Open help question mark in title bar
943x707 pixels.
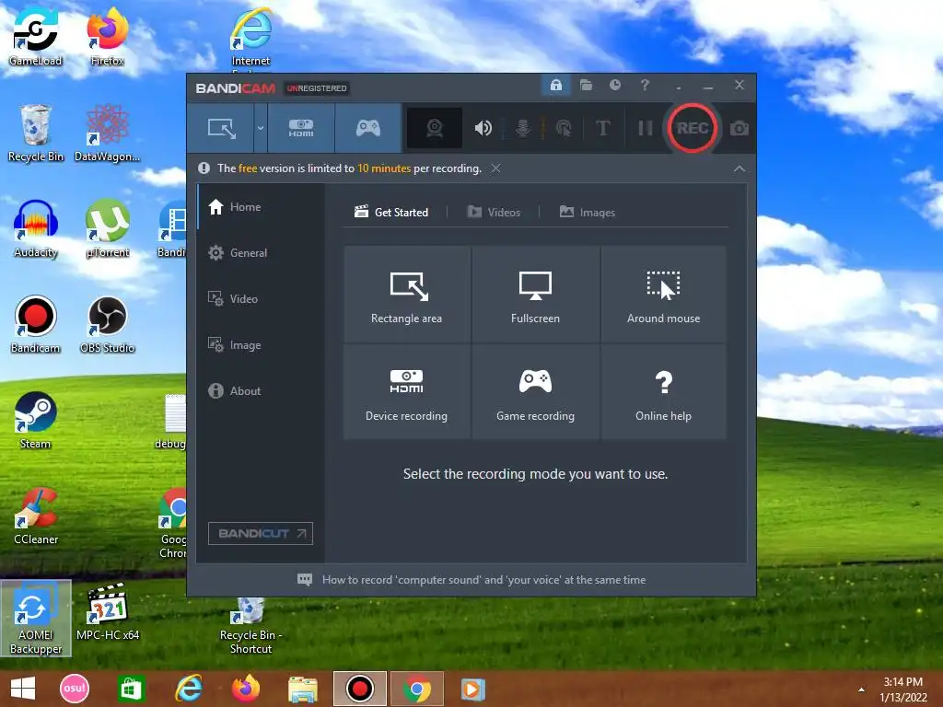click(x=645, y=86)
